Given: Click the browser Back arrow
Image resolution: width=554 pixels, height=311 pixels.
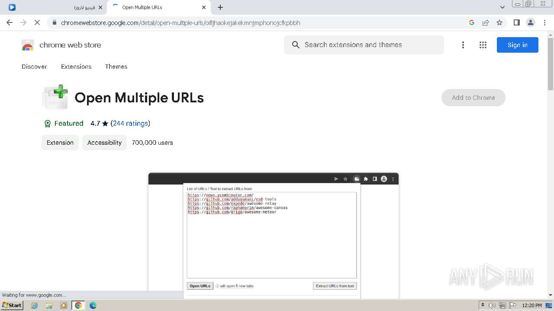Looking at the screenshot, I should (10, 22).
